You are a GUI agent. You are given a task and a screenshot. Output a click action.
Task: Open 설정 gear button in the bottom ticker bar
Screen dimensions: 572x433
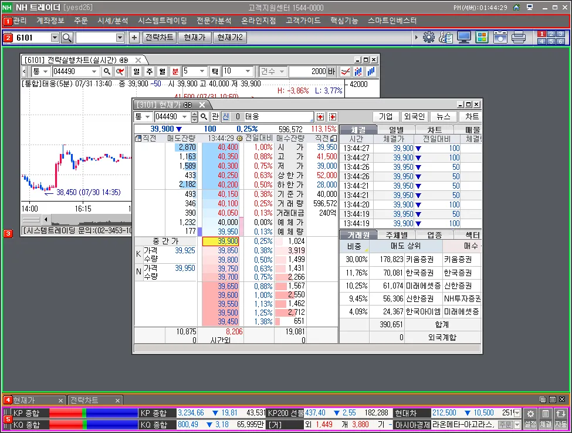pyautogui.click(x=530, y=418)
